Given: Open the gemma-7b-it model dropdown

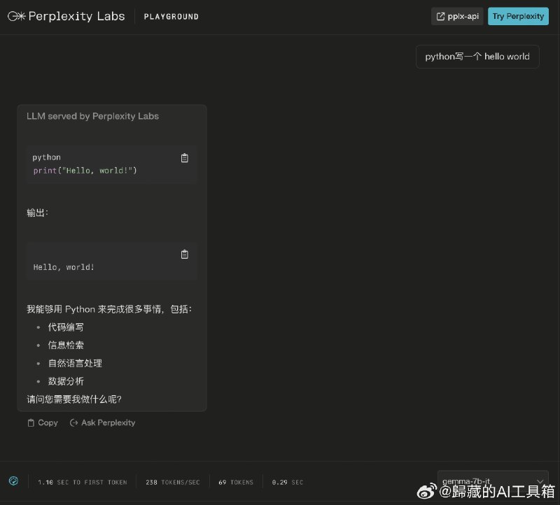Looking at the screenshot, I should pyautogui.click(x=493, y=481).
